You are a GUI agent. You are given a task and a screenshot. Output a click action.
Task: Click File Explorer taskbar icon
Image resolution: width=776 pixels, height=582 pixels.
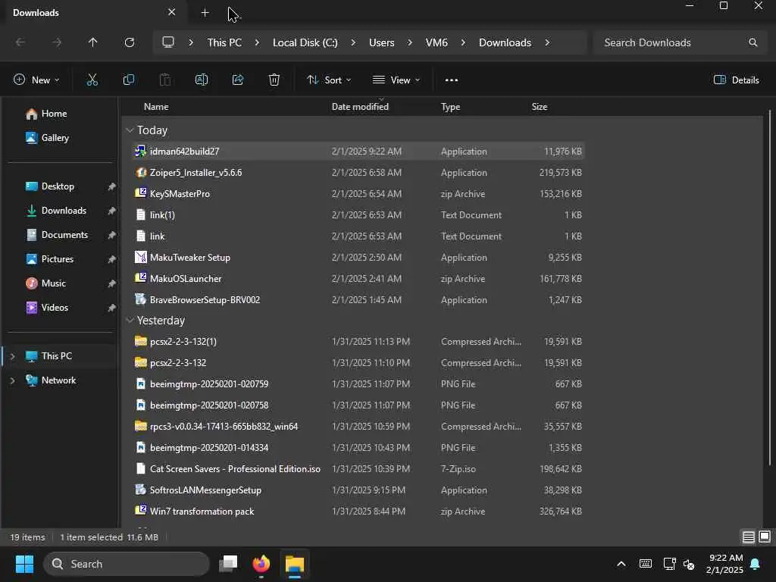tap(295, 564)
